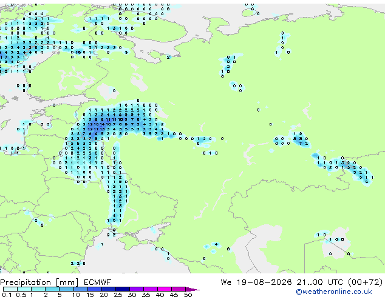
Task: Select the legend label '35'
Action: coord(146,295)
